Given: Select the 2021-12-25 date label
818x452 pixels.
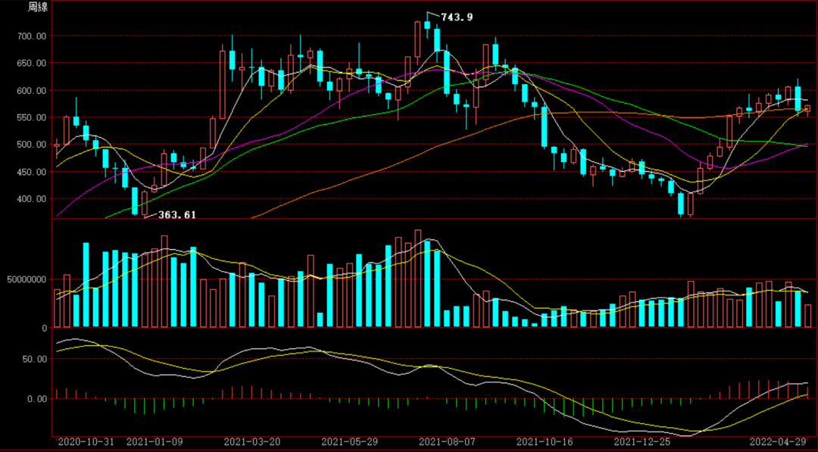Looking at the screenshot, I should click(x=642, y=441).
